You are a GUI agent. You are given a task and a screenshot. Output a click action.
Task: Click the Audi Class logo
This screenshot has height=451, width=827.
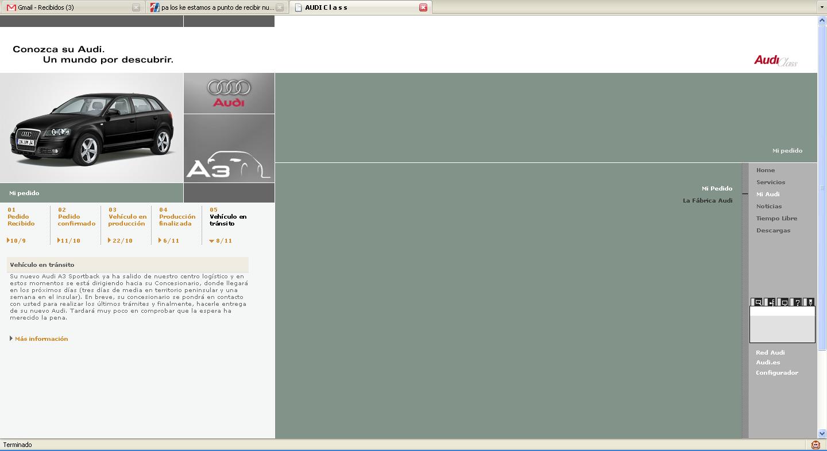pos(776,60)
